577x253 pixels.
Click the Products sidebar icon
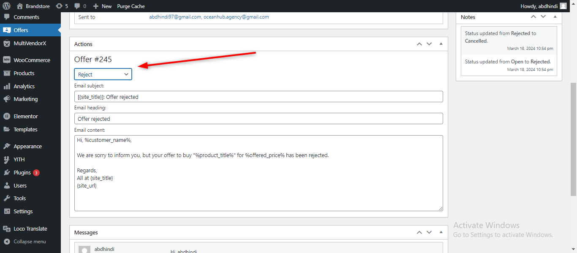point(6,73)
